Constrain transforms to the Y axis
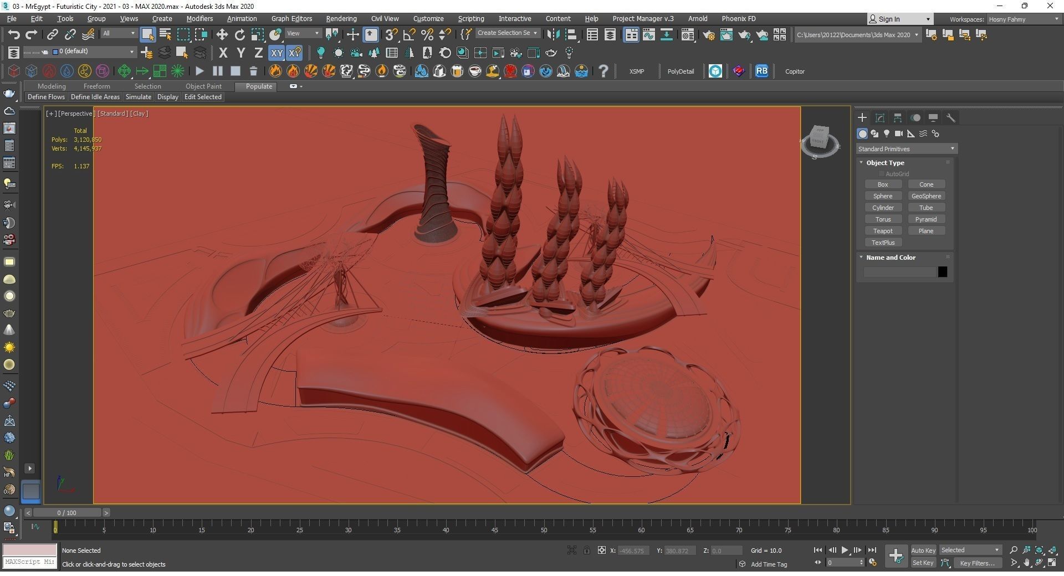Viewport: 1064px width, 576px height. click(x=241, y=53)
